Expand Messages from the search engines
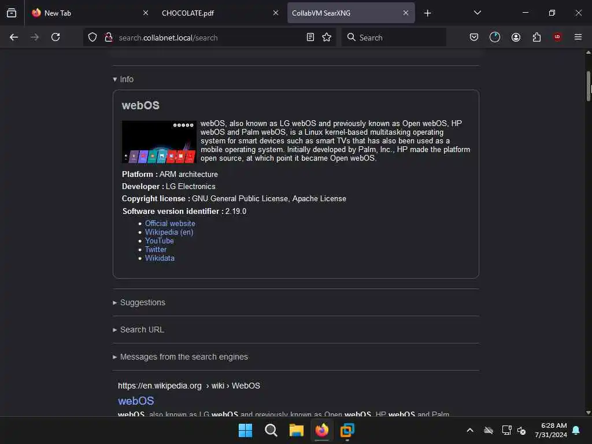The width and height of the screenshot is (592, 444). pos(180,357)
